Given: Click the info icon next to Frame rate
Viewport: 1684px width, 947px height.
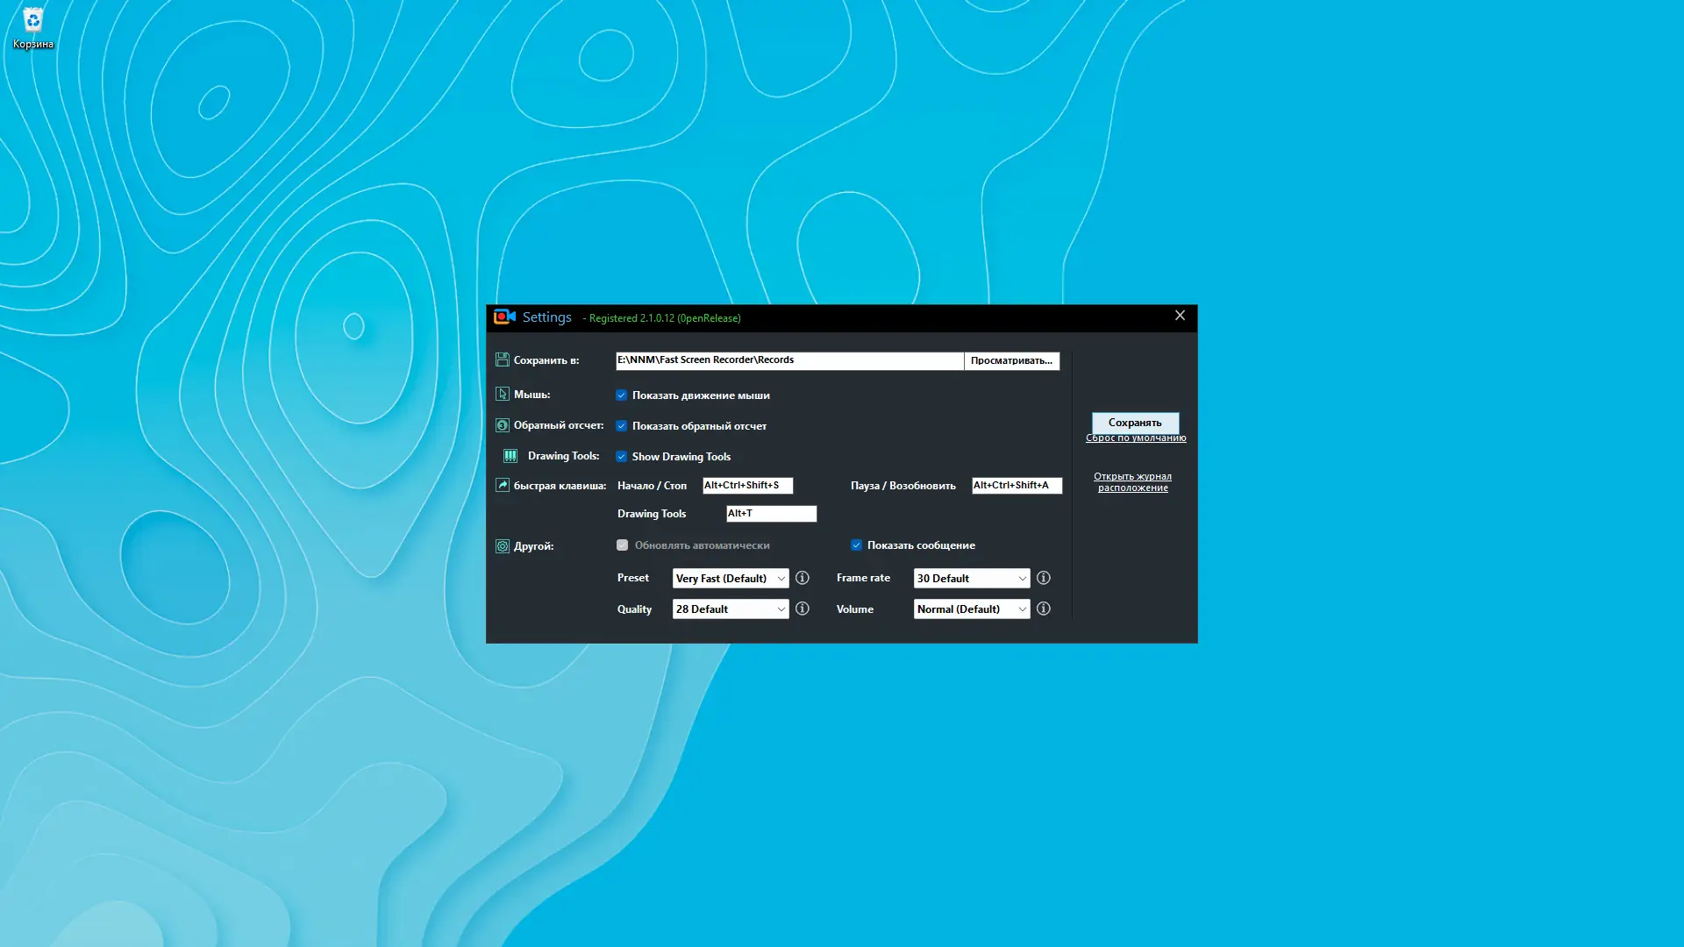Looking at the screenshot, I should pos(1043,578).
